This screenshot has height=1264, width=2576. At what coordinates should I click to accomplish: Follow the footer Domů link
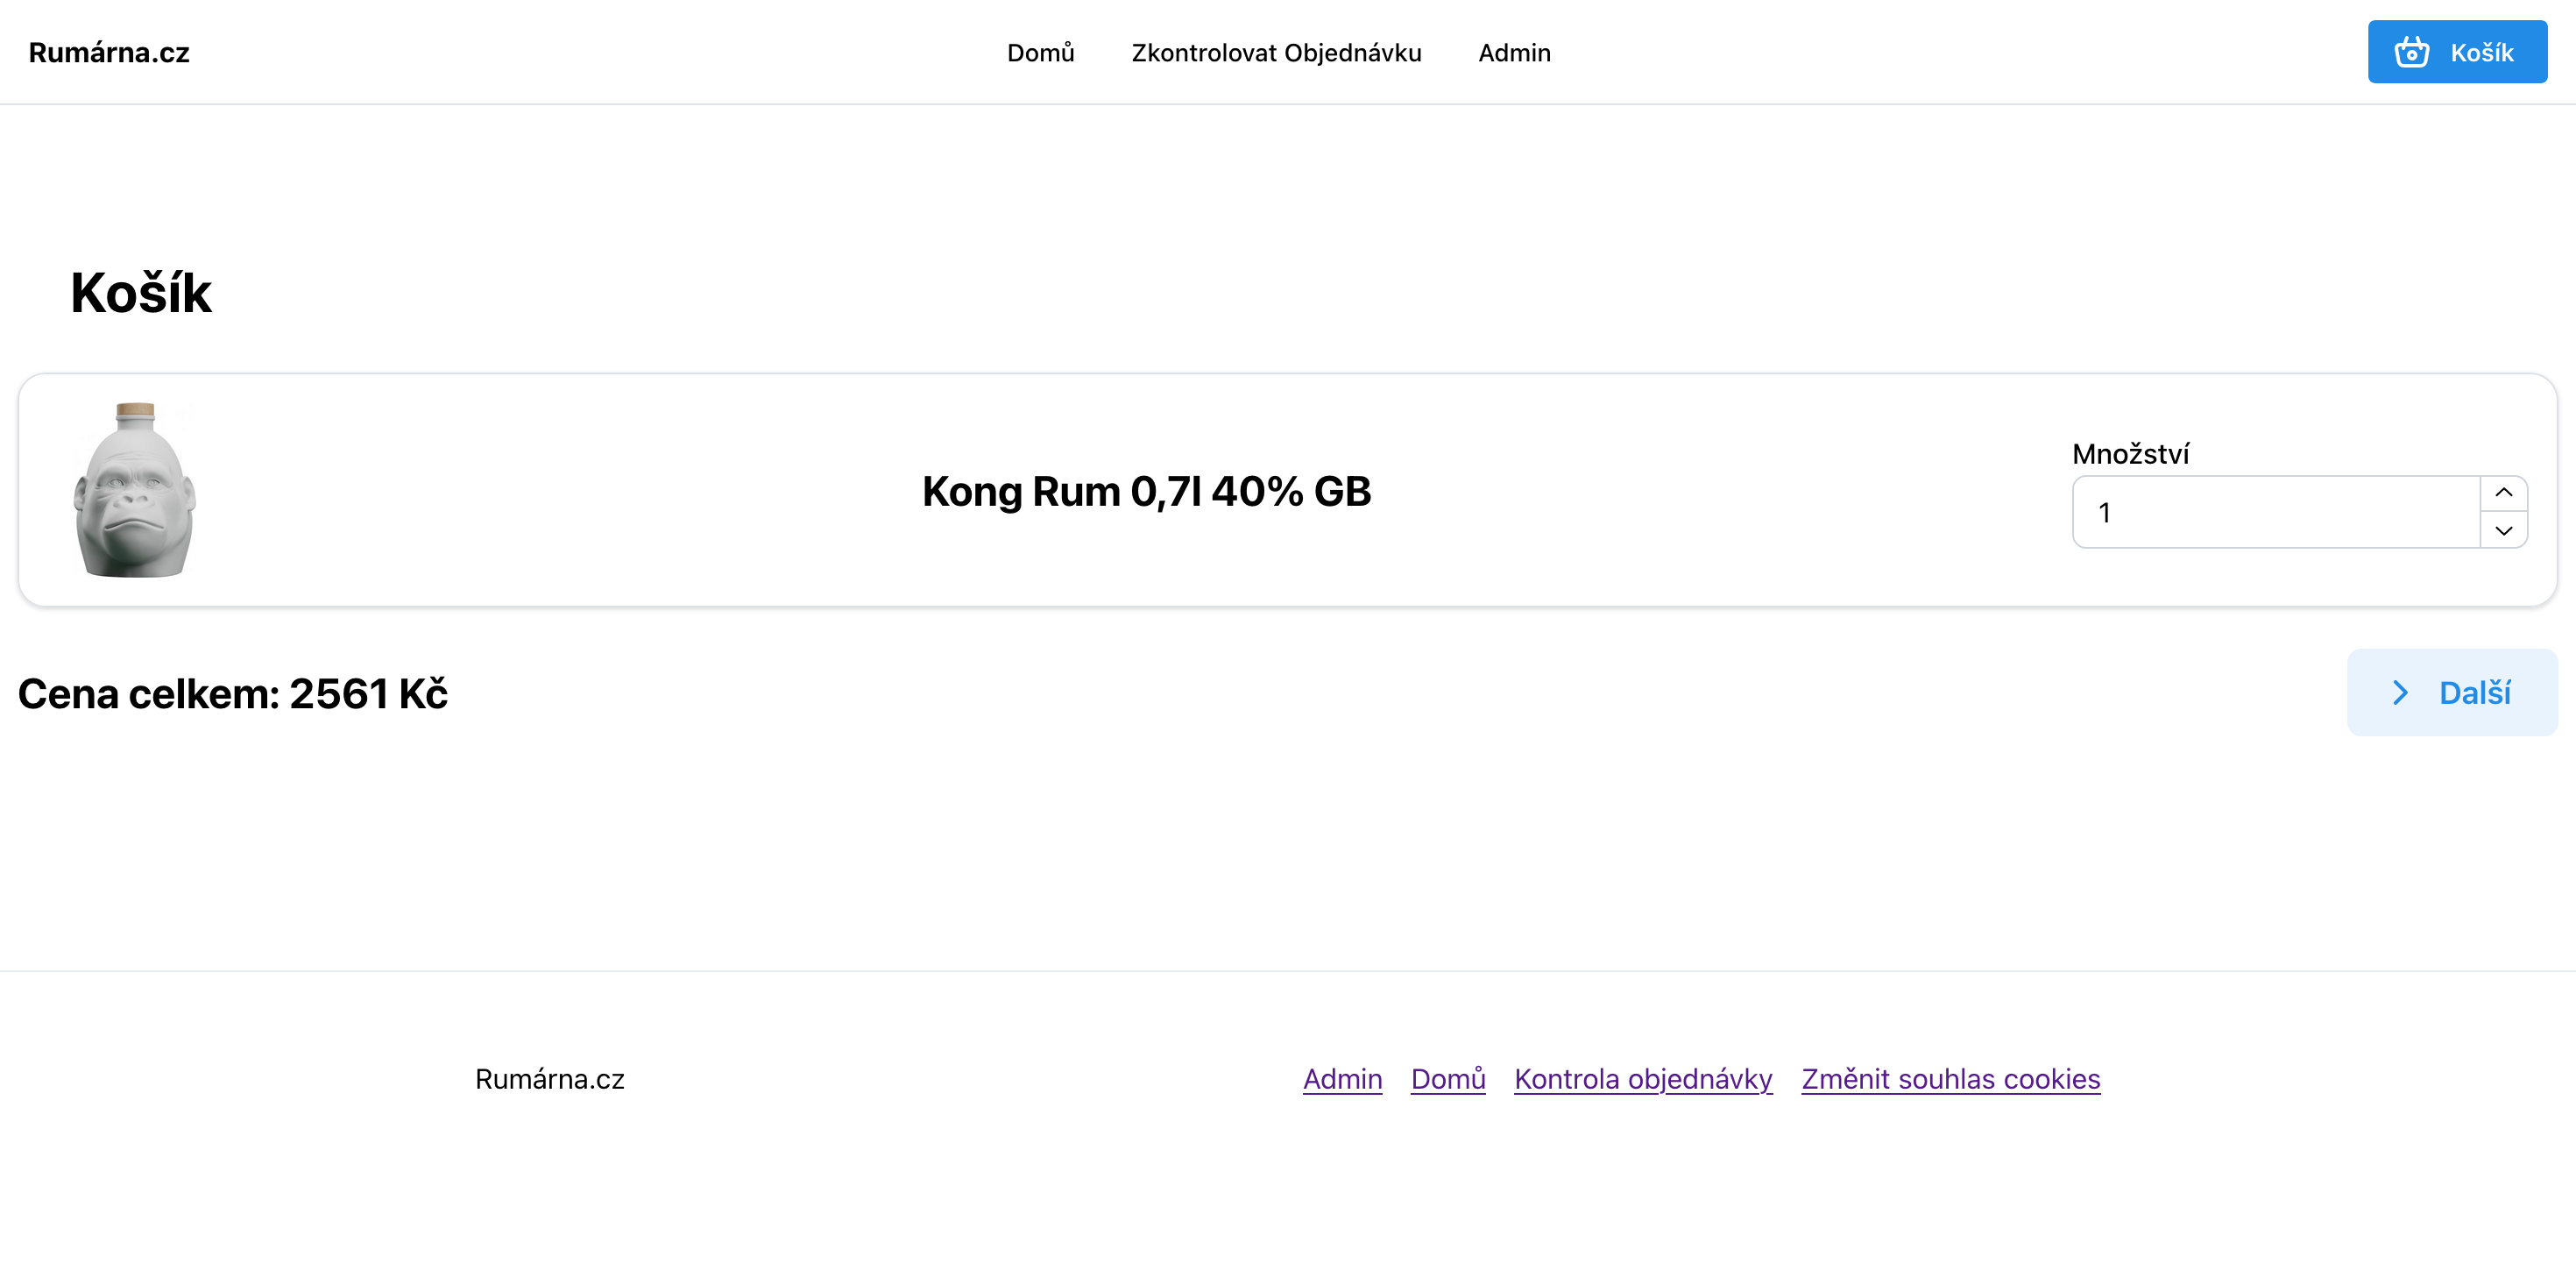click(1448, 1079)
